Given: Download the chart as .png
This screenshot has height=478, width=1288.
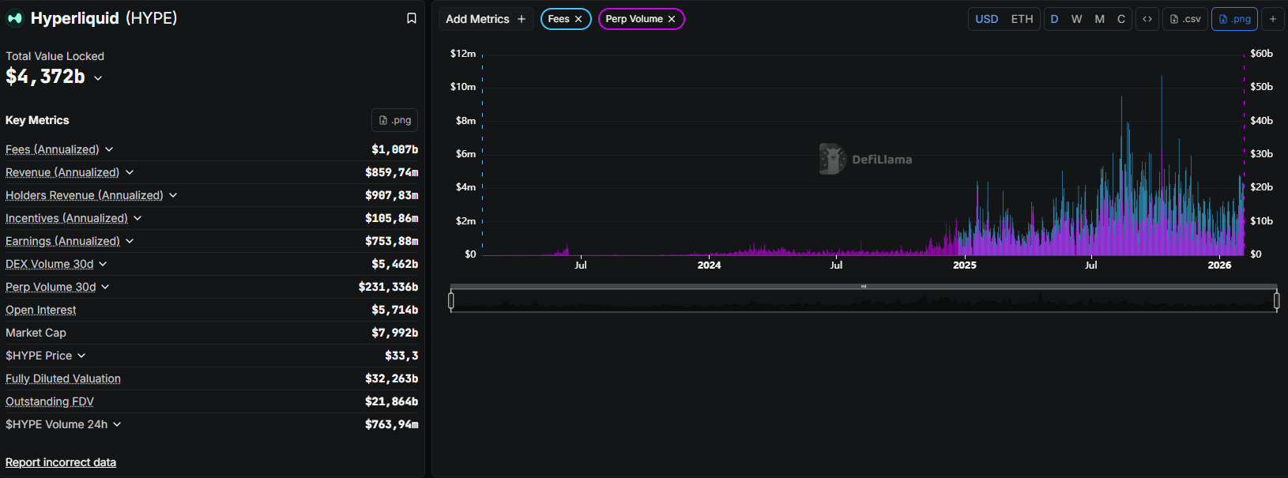Looking at the screenshot, I should pyautogui.click(x=1234, y=19).
